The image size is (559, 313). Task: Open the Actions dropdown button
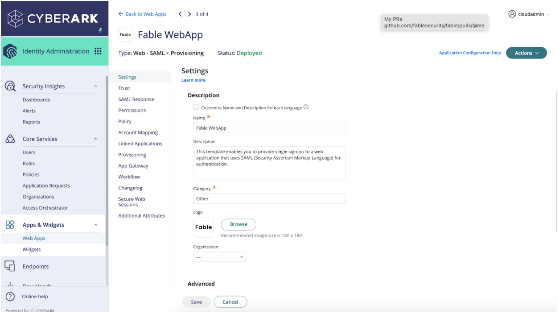[526, 53]
